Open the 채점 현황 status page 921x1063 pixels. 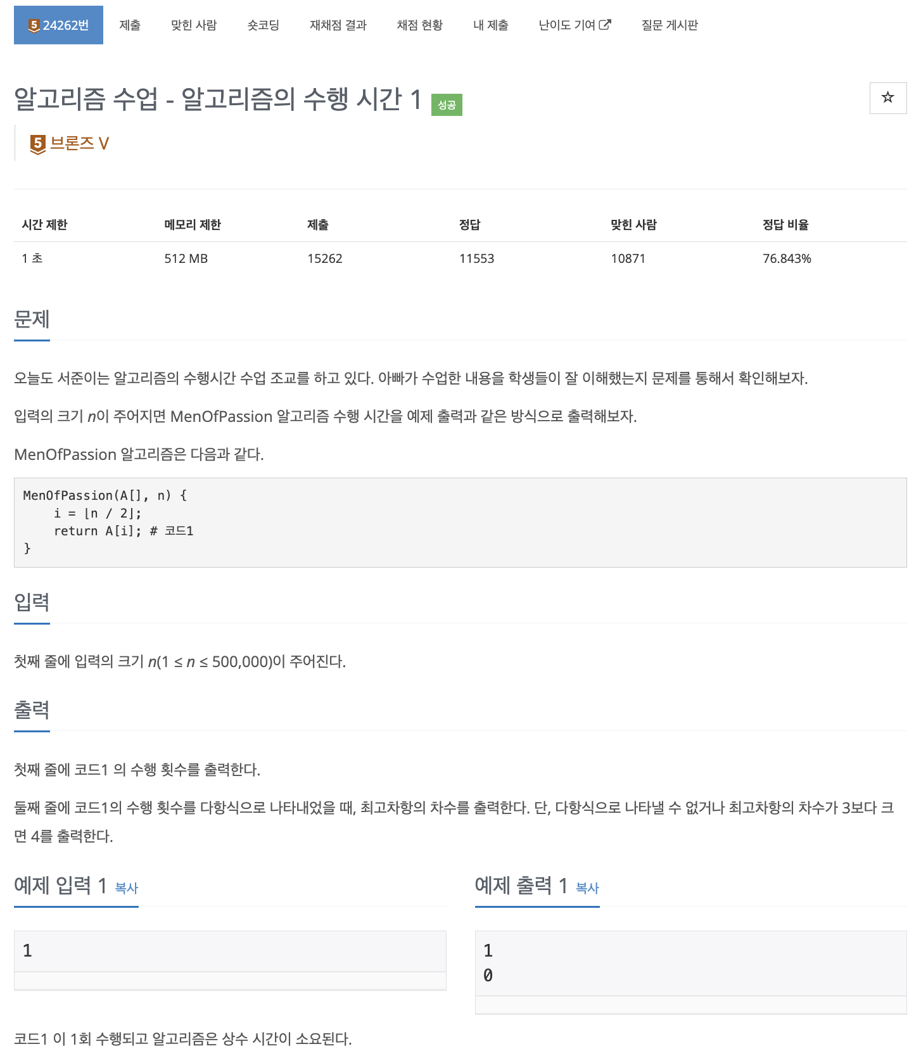point(419,25)
